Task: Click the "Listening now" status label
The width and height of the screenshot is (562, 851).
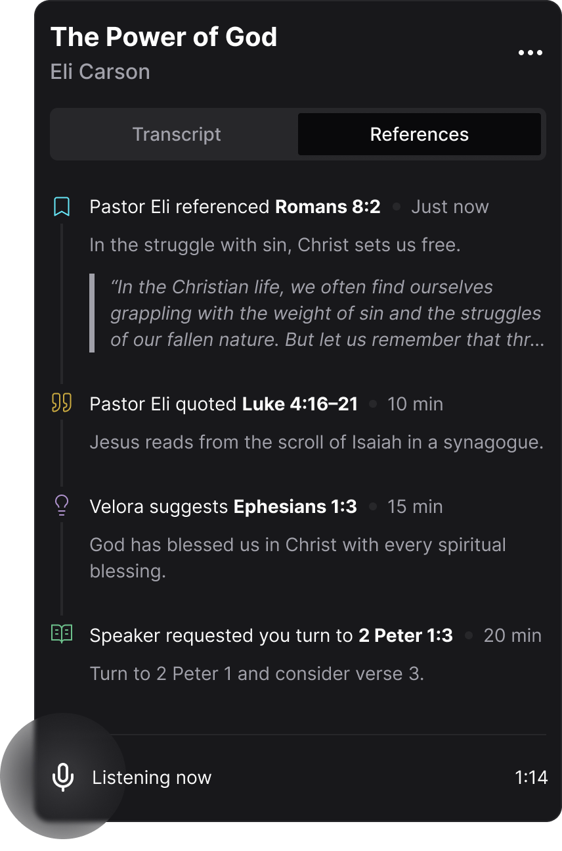Action: pyautogui.click(x=152, y=777)
